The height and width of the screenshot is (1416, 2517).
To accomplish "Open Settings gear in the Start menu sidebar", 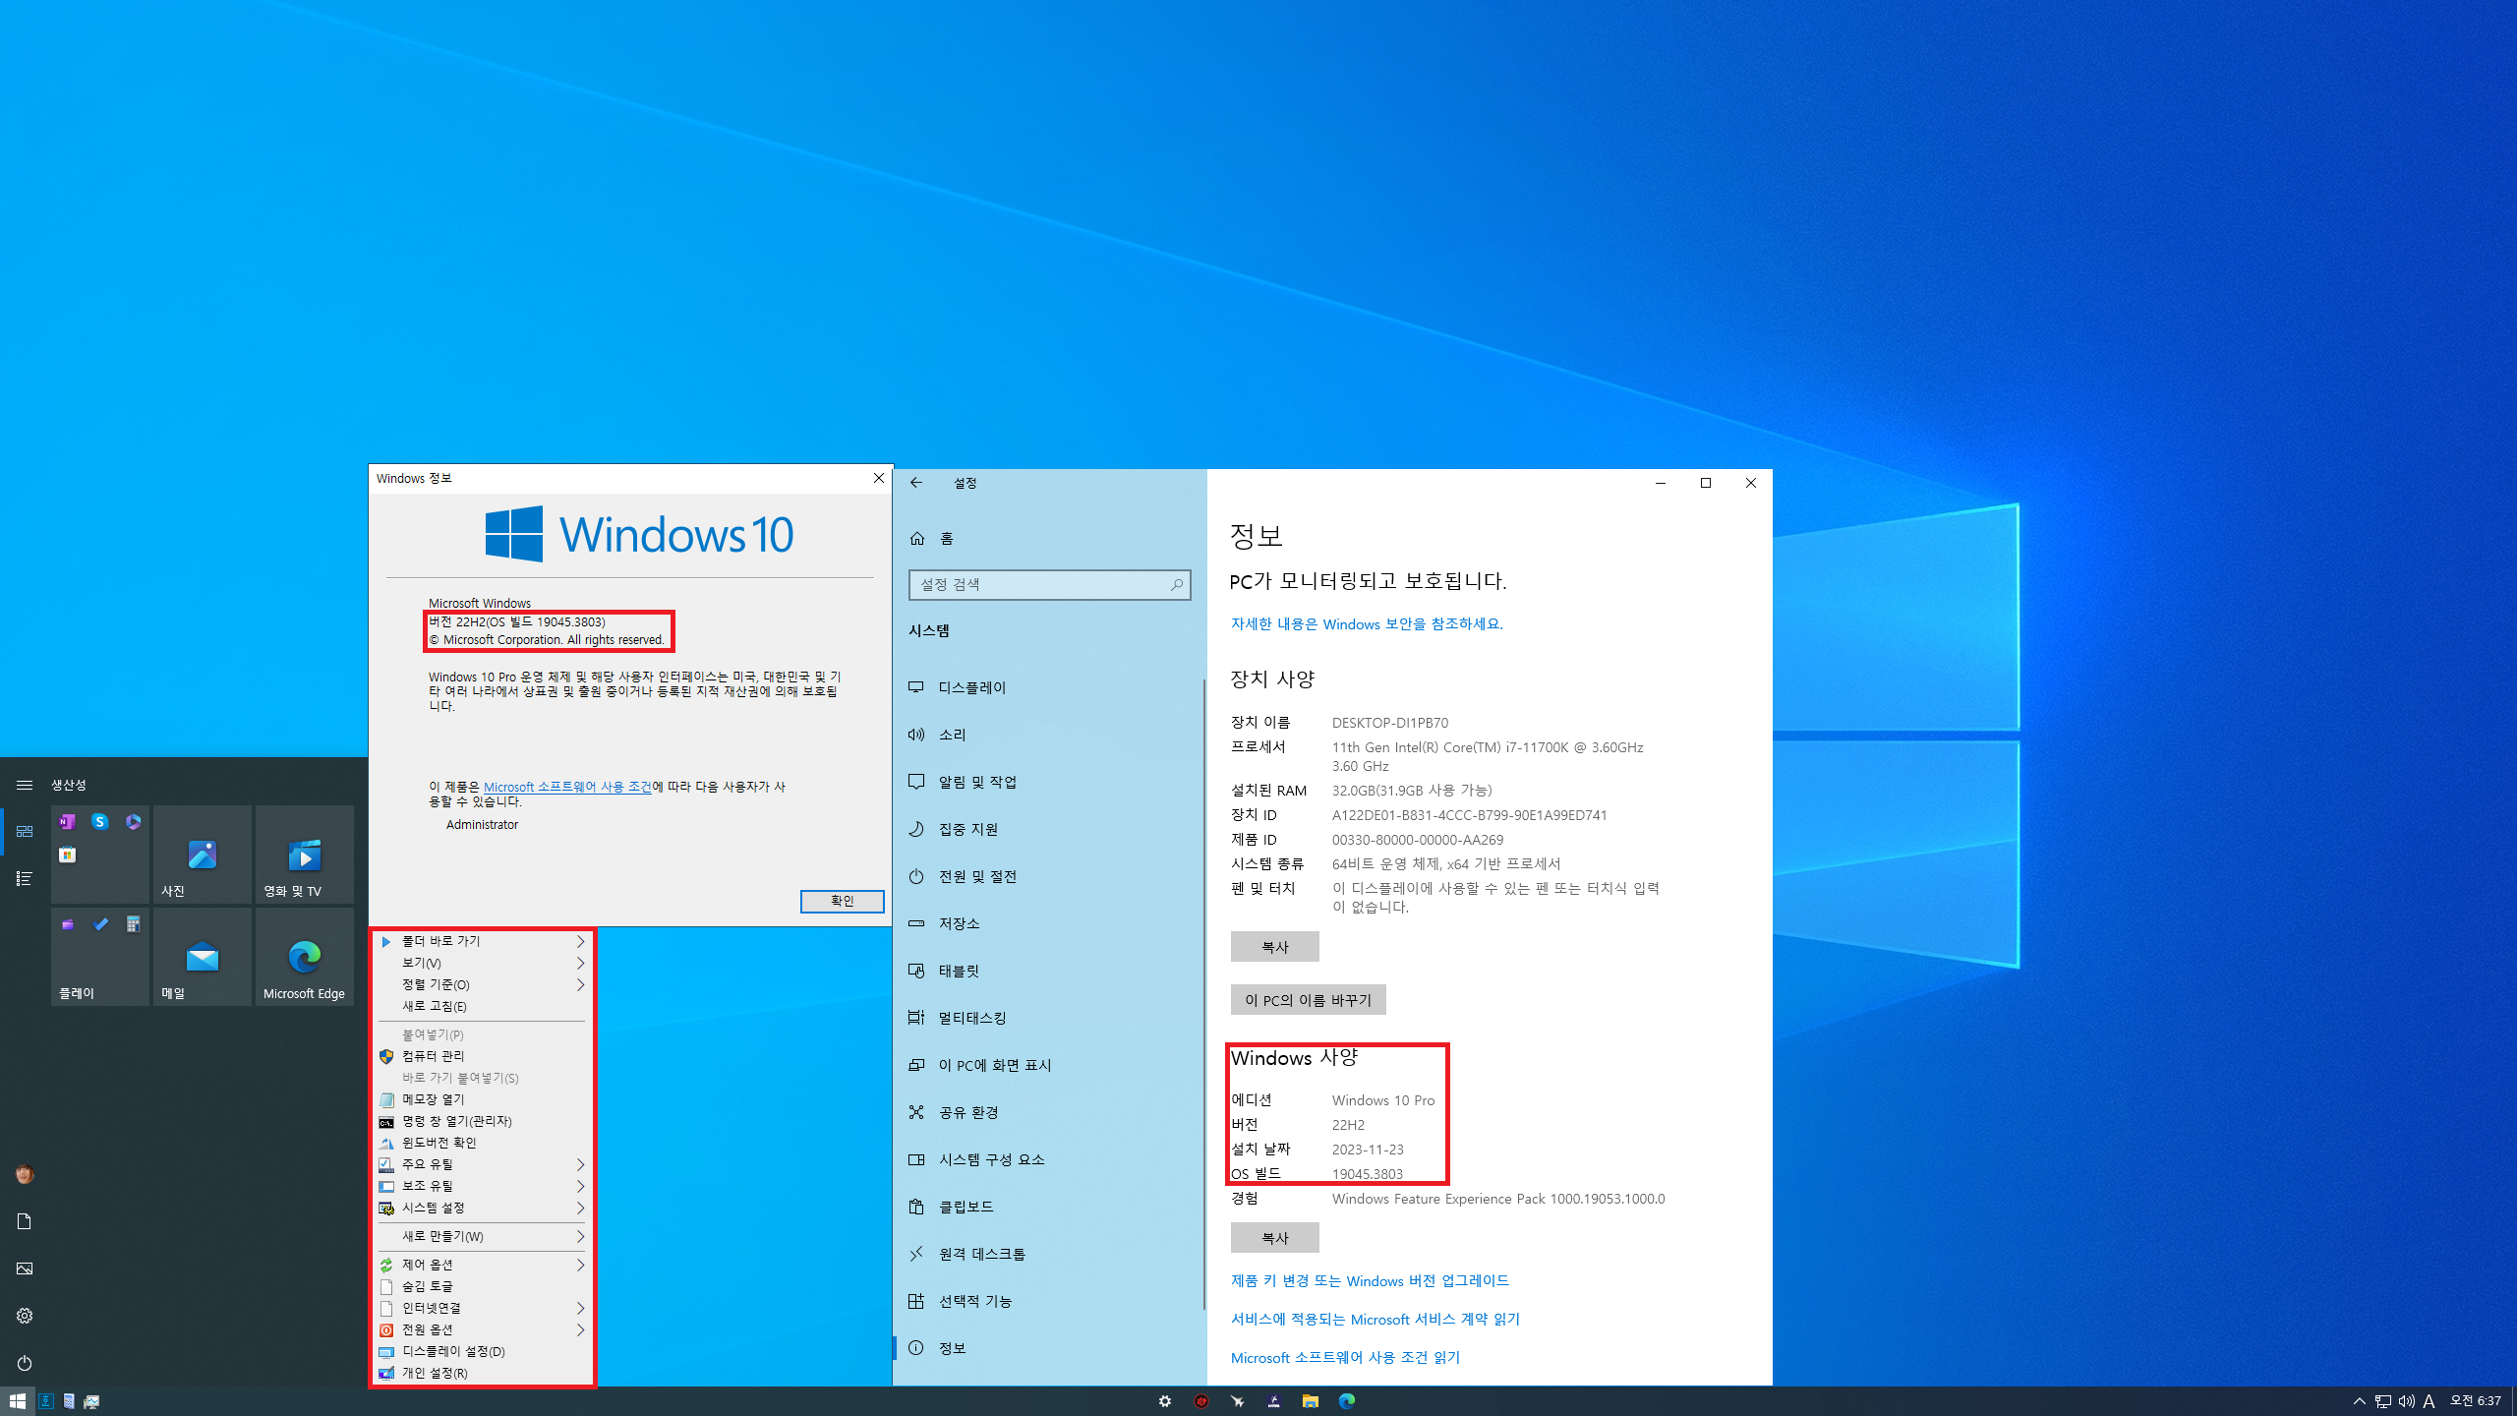I will point(25,1316).
